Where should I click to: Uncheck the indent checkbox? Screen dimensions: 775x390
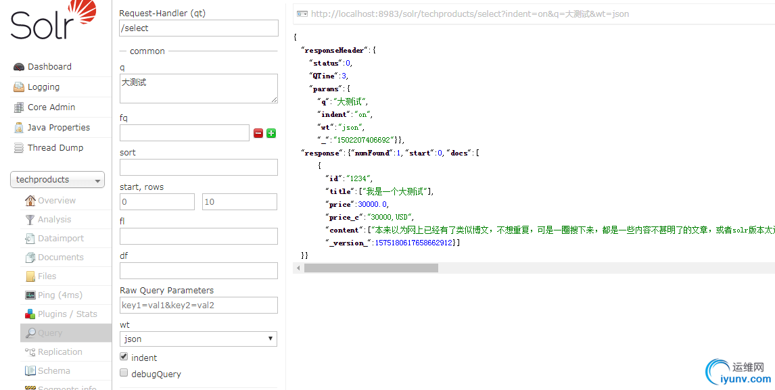pyautogui.click(x=124, y=356)
